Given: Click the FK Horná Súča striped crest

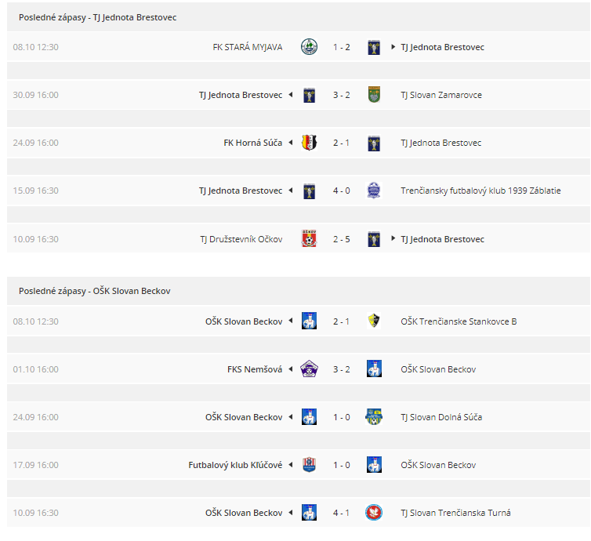Looking at the screenshot, I should [x=309, y=143].
